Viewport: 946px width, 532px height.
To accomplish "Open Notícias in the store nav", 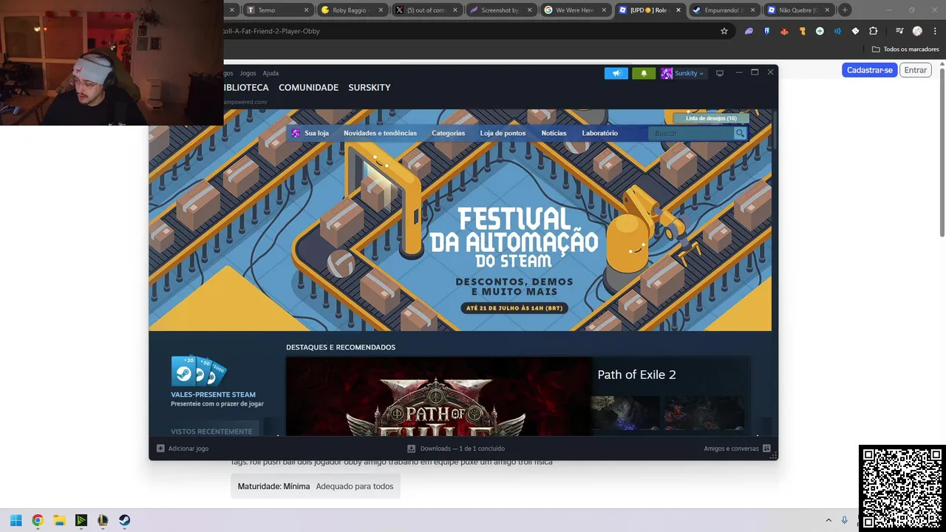I will pyautogui.click(x=554, y=133).
